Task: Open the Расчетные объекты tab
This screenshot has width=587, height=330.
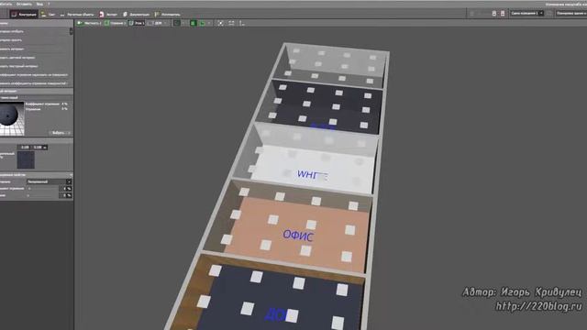Action: tap(77, 15)
